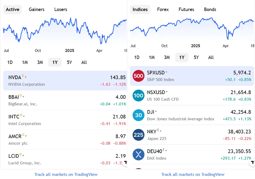
Task: Click the DAX Index blue icon
Action: coord(138,155)
